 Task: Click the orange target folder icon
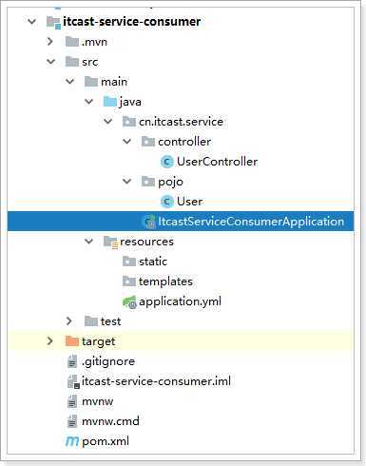pyautogui.click(x=72, y=341)
